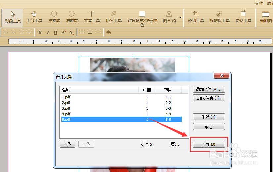Align text left

click(5, 32)
